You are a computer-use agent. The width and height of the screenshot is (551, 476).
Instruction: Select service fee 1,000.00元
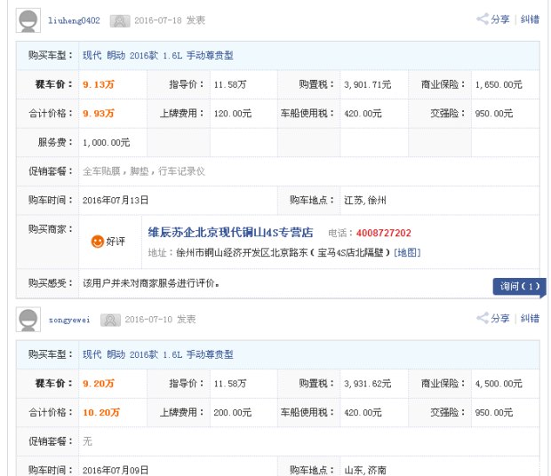click(x=106, y=142)
